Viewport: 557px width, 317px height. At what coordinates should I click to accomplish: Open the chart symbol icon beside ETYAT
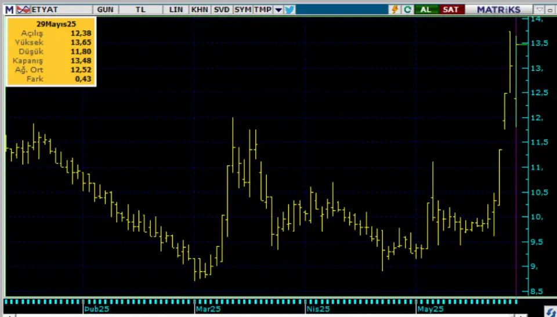23,10
